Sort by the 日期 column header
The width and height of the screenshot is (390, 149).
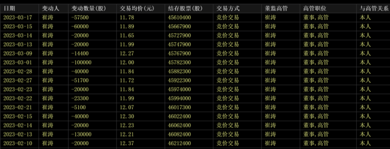tap(19, 9)
